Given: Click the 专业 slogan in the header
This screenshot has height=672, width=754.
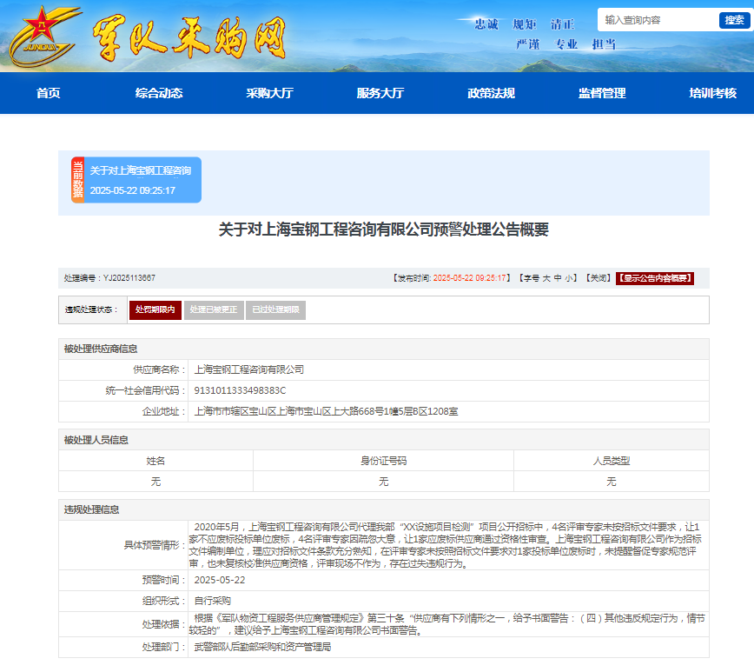Looking at the screenshot, I should pyautogui.click(x=566, y=44).
